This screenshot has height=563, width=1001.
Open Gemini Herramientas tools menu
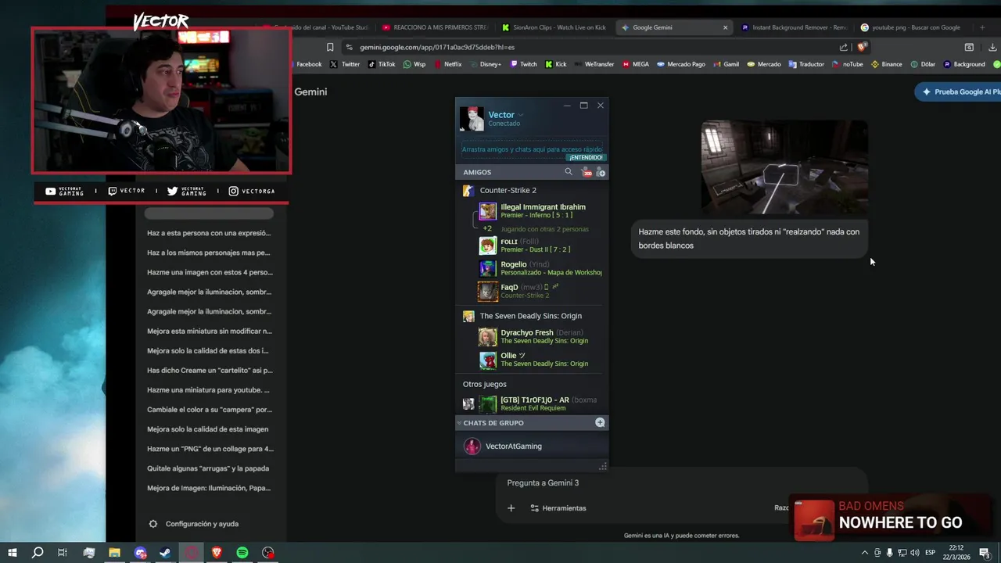(558, 508)
